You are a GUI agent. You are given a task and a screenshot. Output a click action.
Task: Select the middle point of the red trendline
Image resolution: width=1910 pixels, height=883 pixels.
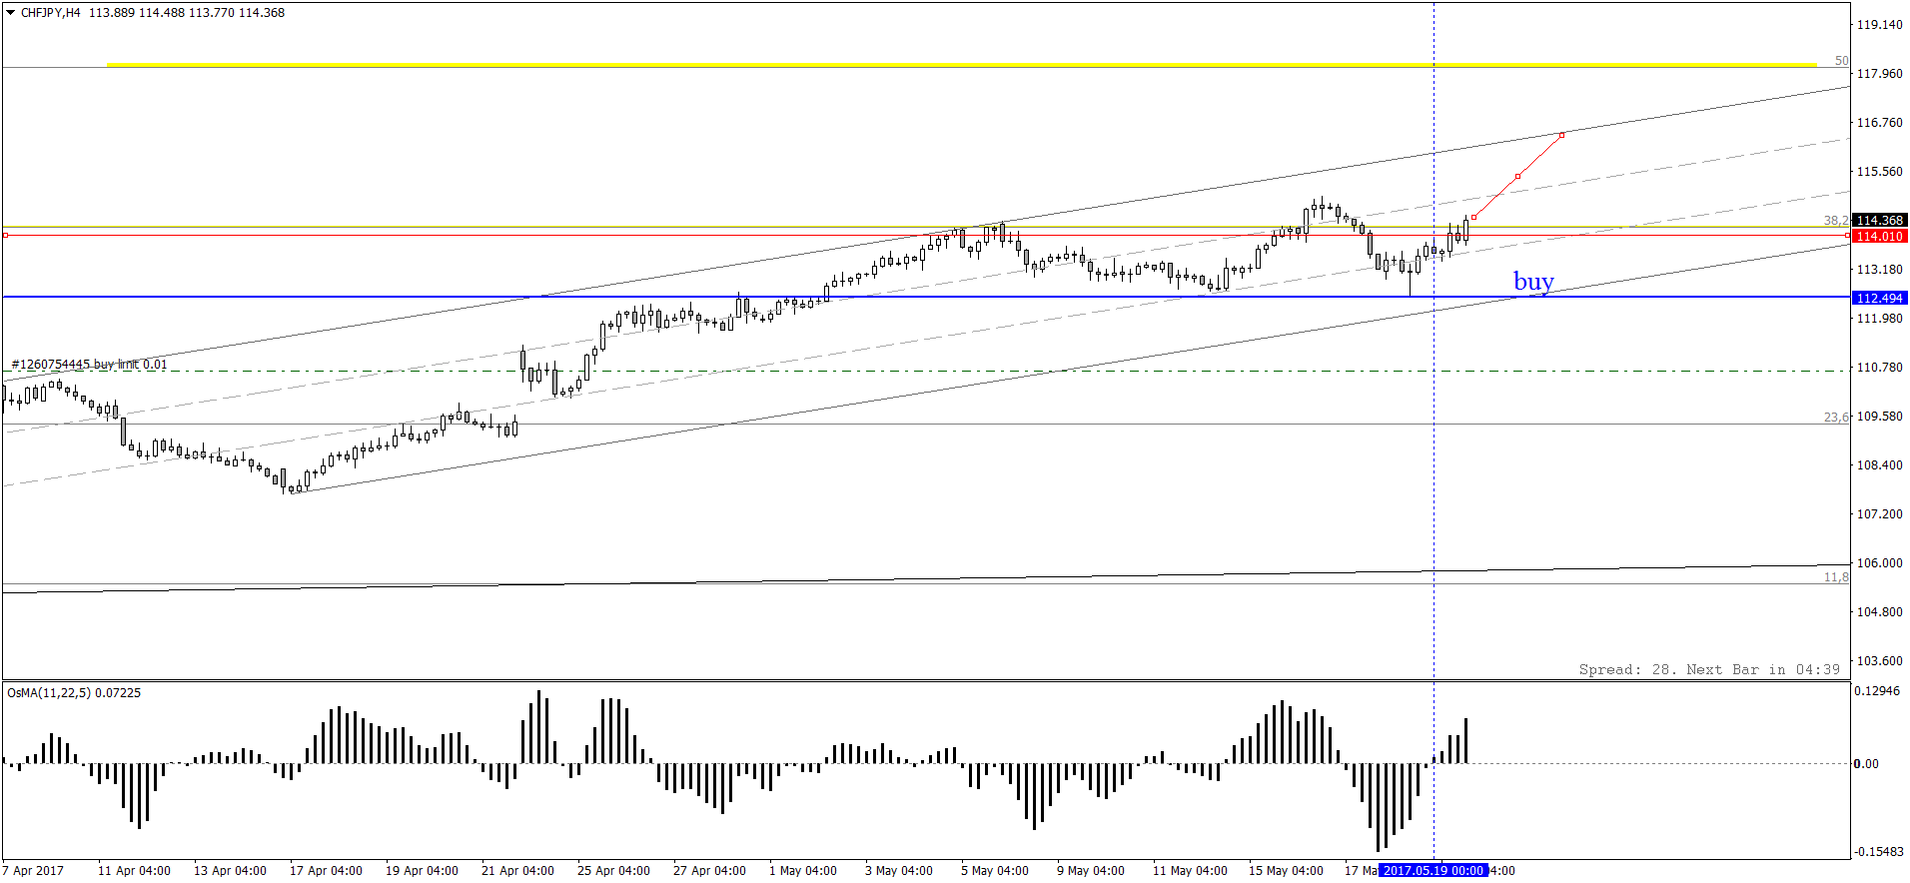[x=1518, y=176]
